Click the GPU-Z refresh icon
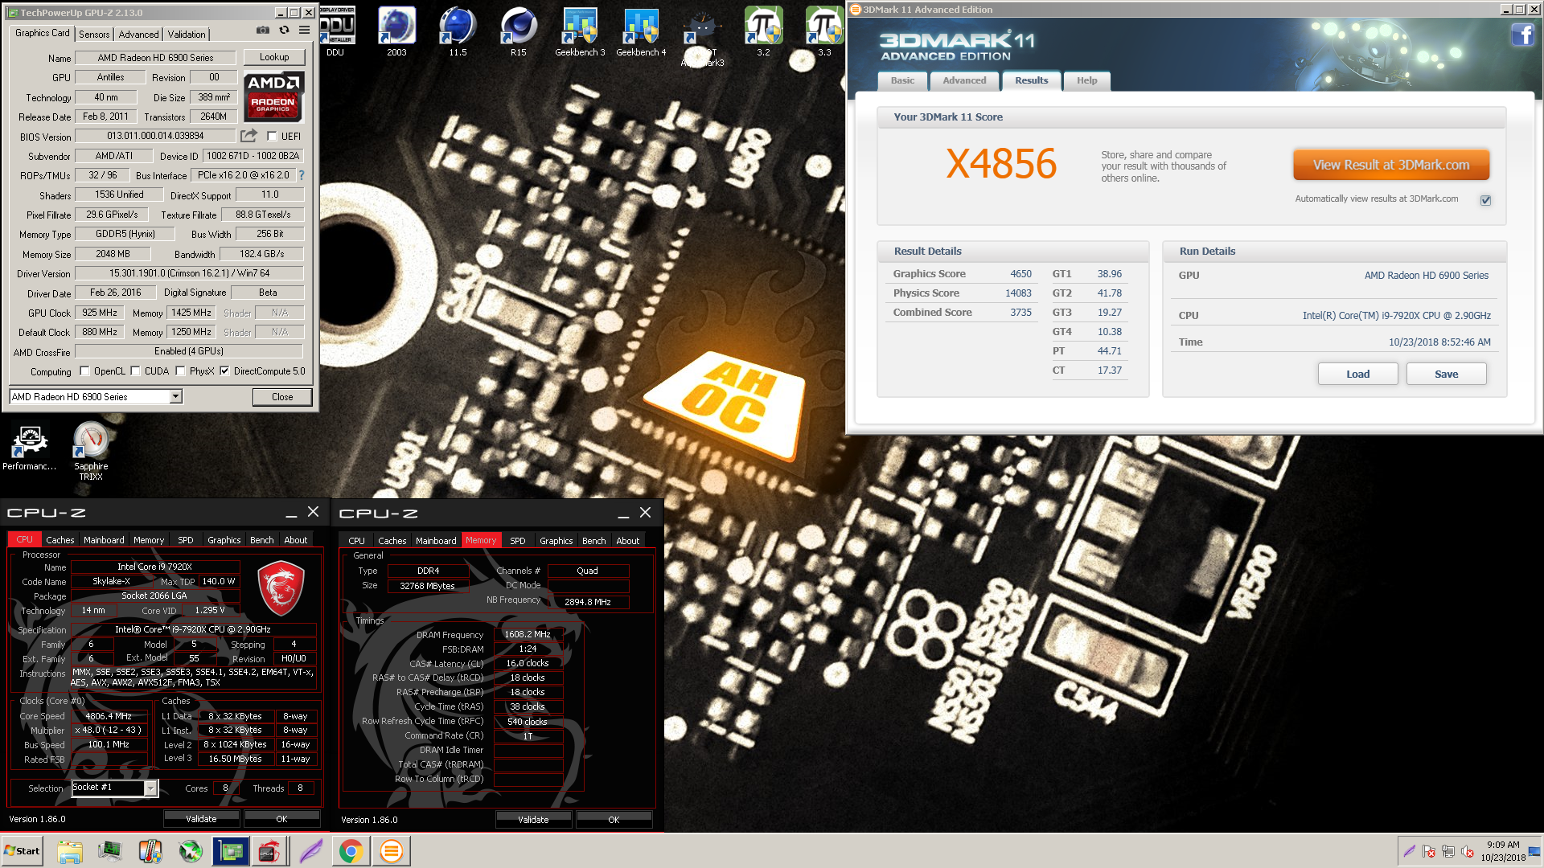This screenshot has height=868, width=1544. point(284,31)
